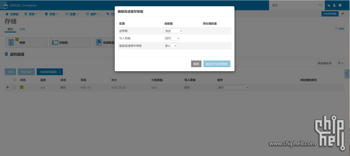Open the 控制器 tile
The image size is (350, 156).
(x=70, y=42)
